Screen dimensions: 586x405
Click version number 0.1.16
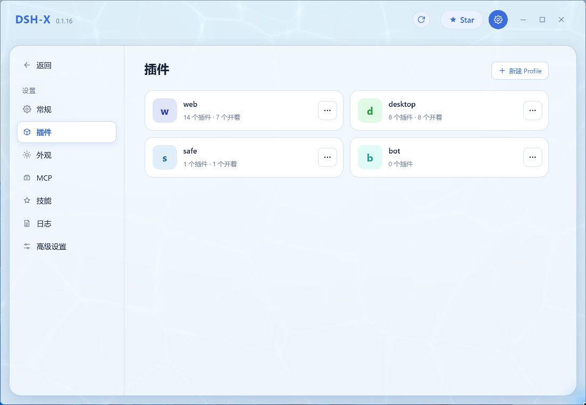[x=64, y=21]
